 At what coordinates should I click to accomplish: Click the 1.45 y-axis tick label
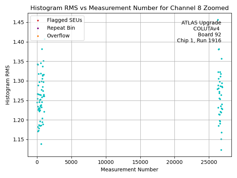pos(19,23)
